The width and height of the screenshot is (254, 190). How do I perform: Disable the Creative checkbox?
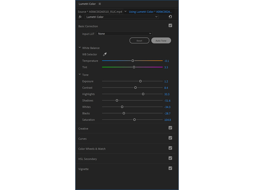[170, 128]
